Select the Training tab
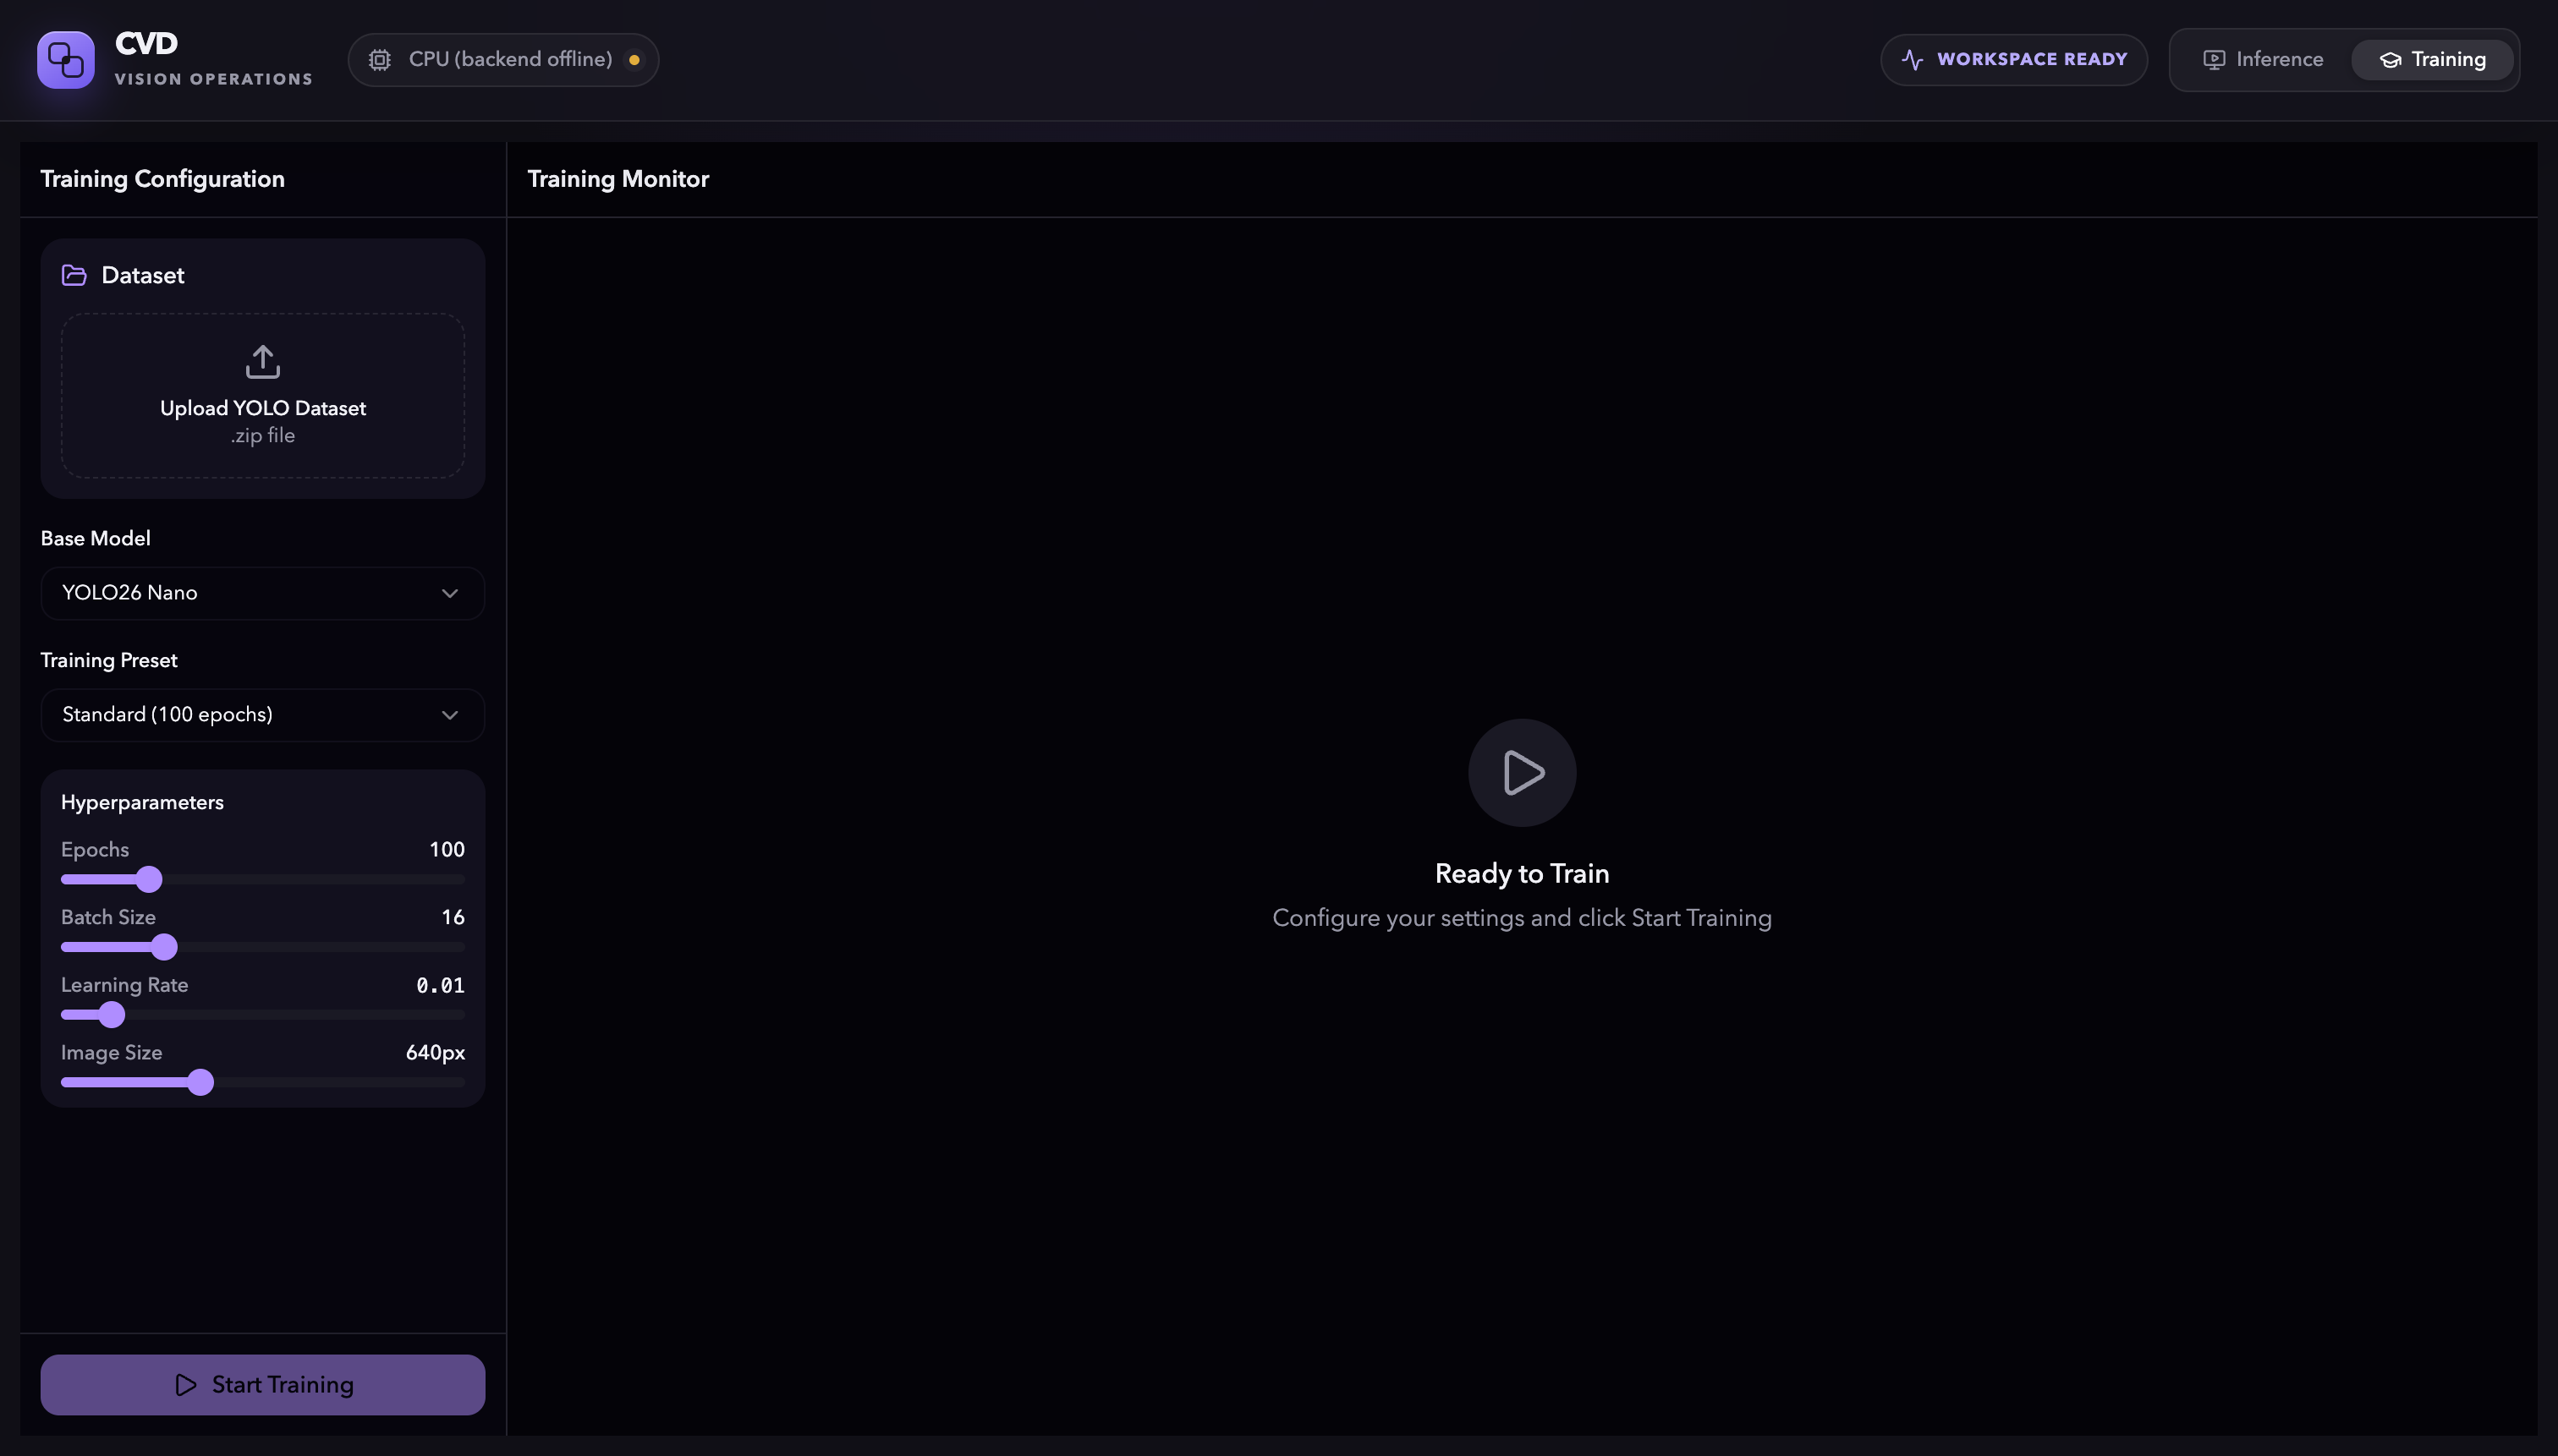 point(2432,60)
